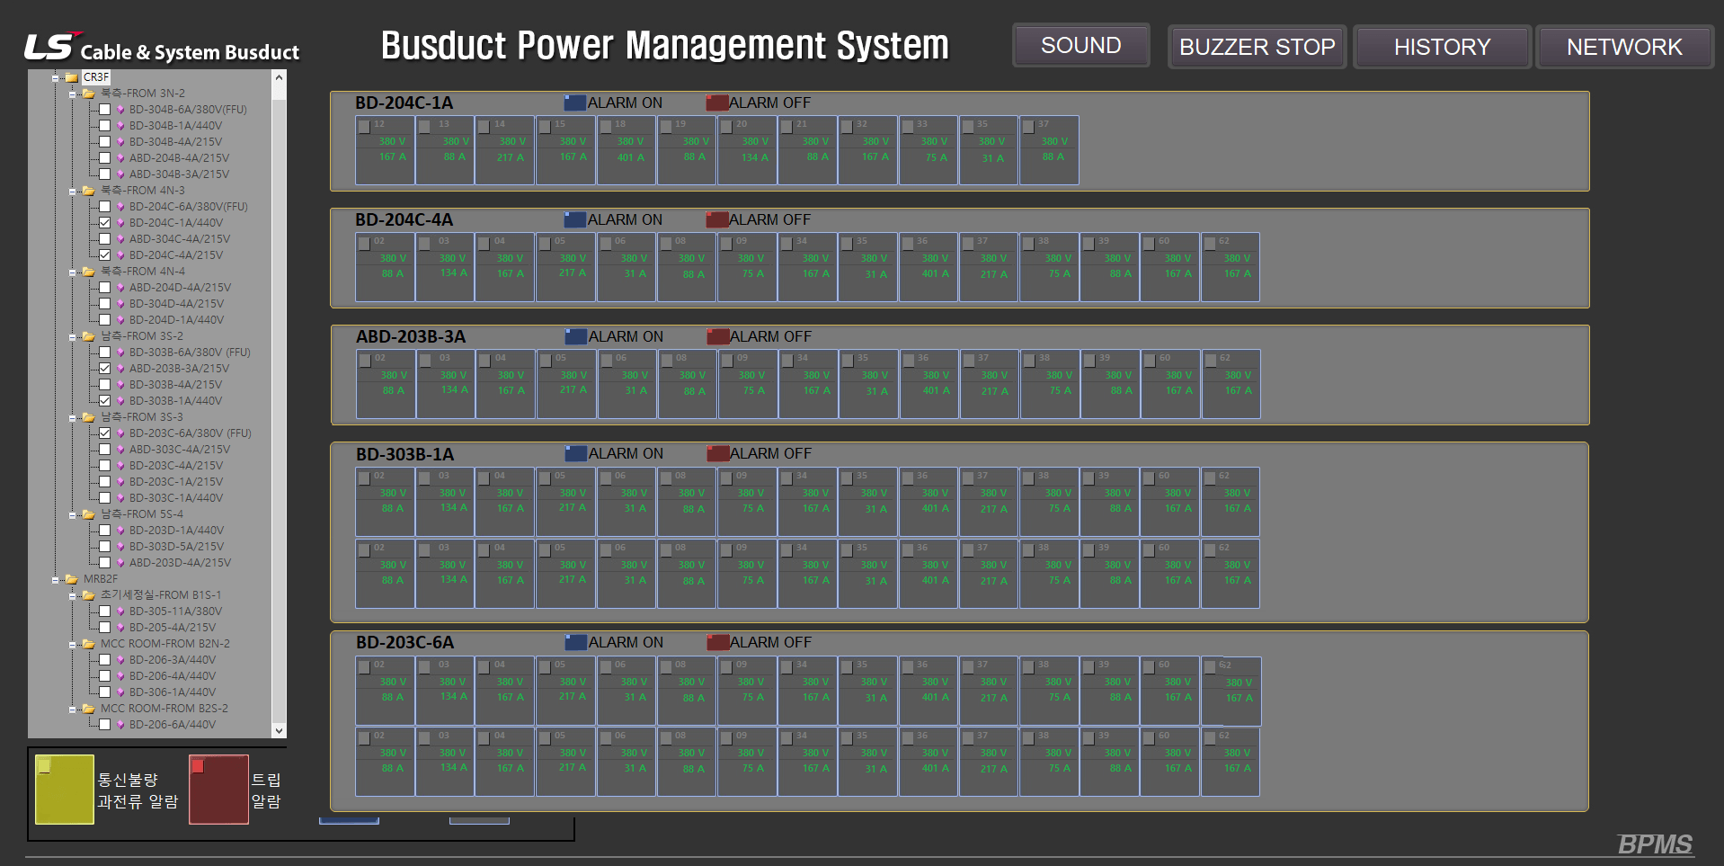Collapse the 남측-FROM 3S-2 tree group
This screenshot has height=866, width=1724.
pos(73,337)
